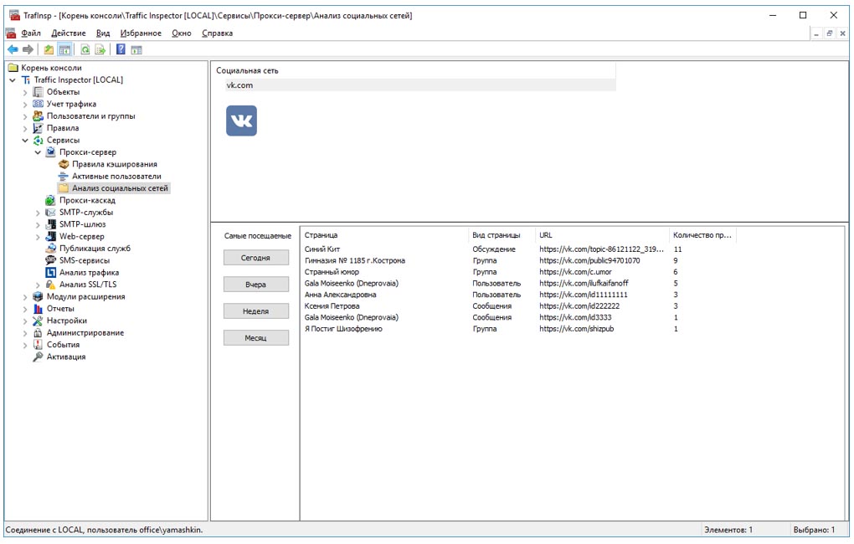
Task: Expand the SMTP-шлюз tree node
Action: [x=38, y=225]
